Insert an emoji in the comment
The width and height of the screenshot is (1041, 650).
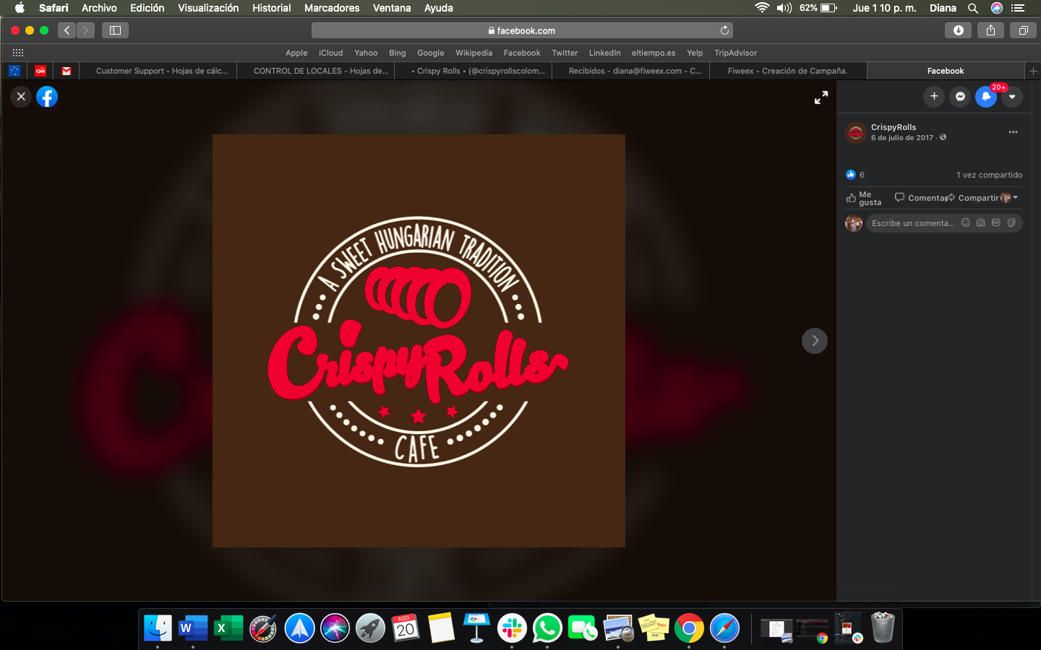click(965, 222)
